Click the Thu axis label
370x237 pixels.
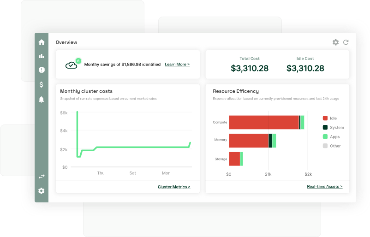[x=101, y=173]
